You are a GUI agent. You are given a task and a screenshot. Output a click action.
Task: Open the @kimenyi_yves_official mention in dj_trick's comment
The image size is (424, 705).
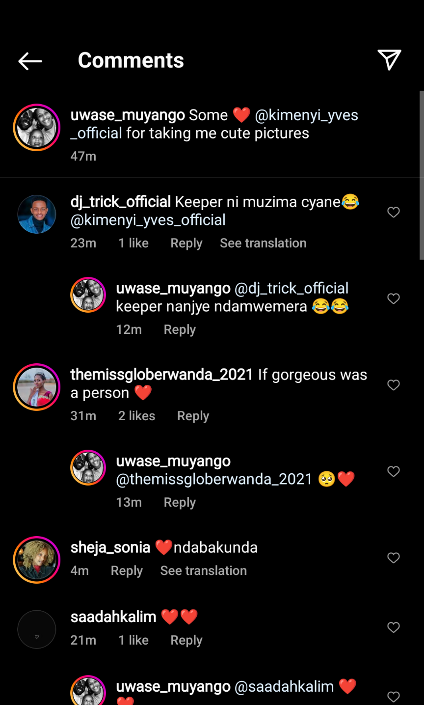(148, 220)
